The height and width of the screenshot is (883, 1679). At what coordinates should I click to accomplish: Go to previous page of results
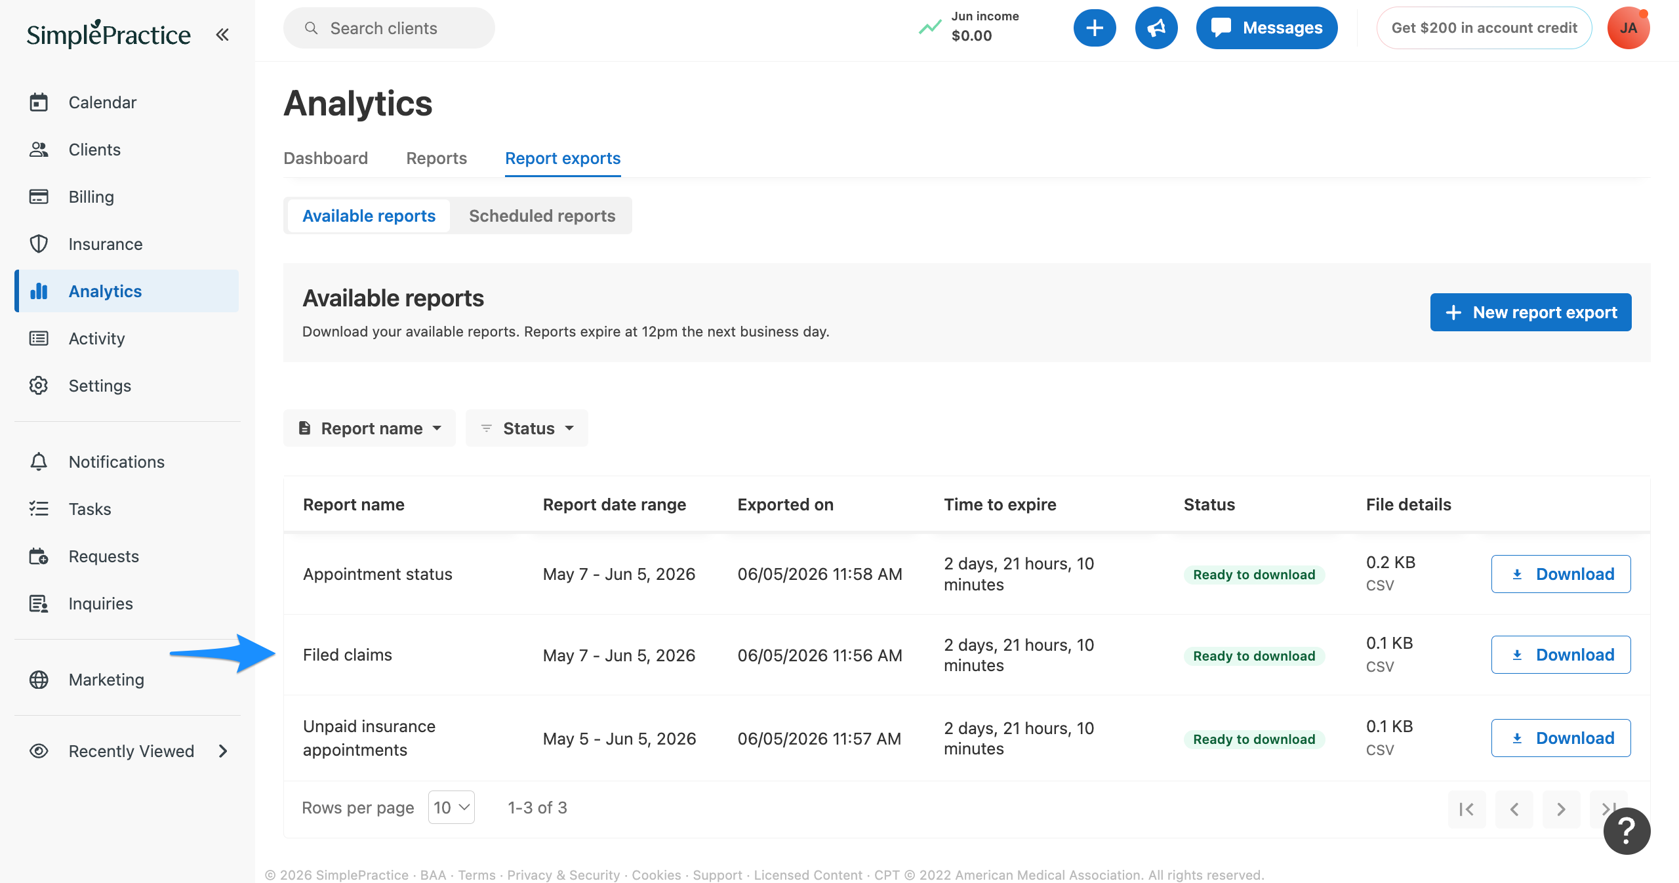(x=1514, y=810)
